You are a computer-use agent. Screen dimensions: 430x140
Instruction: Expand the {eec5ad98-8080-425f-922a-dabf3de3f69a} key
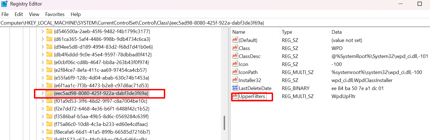(42, 93)
